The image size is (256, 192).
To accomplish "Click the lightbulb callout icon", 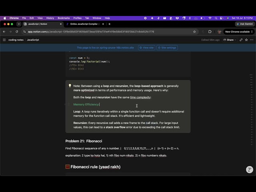I will 70,86.
